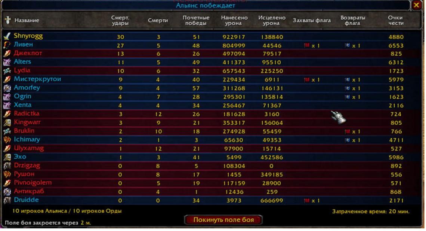Click the class icon next to Shnyrogg
This screenshot has width=426, height=231.
tap(7, 36)
